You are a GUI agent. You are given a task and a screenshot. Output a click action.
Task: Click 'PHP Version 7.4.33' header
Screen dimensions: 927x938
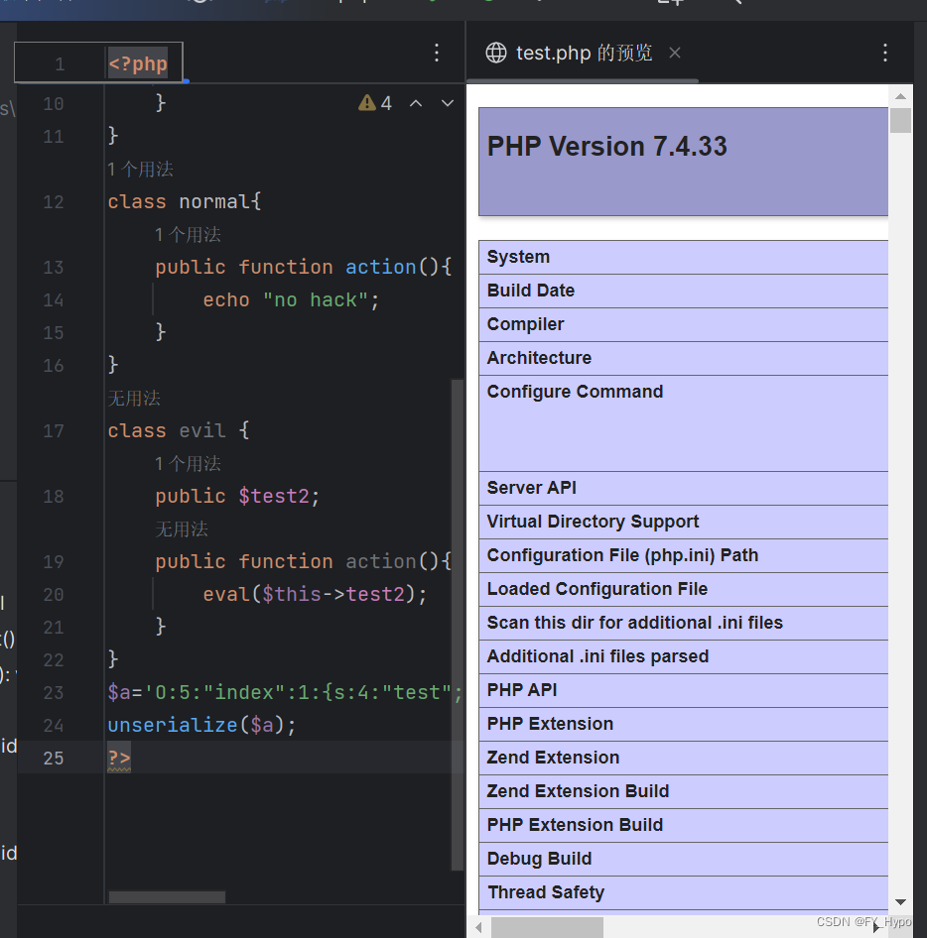click(607, 147)
